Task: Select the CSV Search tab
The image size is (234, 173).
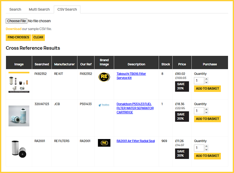Action: (x=67, y=9)
